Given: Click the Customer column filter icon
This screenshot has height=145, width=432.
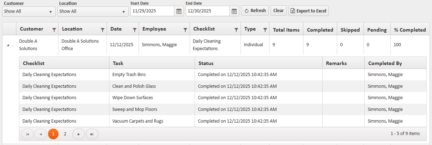Looking at the screenshot, I should 54,30.
